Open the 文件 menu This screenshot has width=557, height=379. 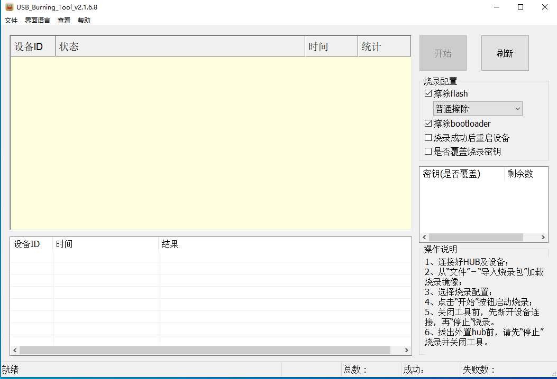[x=11, y=20]
